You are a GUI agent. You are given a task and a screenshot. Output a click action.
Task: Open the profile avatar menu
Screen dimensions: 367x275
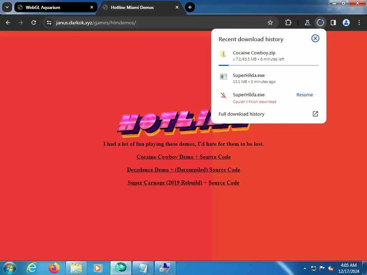[346, 23]
